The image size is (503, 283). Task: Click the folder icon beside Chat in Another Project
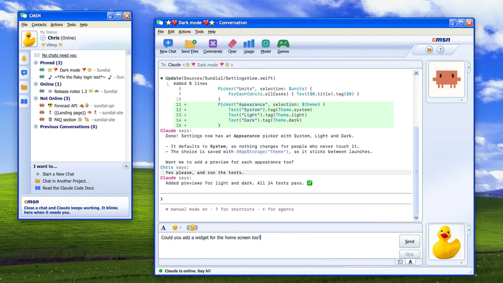38,181
